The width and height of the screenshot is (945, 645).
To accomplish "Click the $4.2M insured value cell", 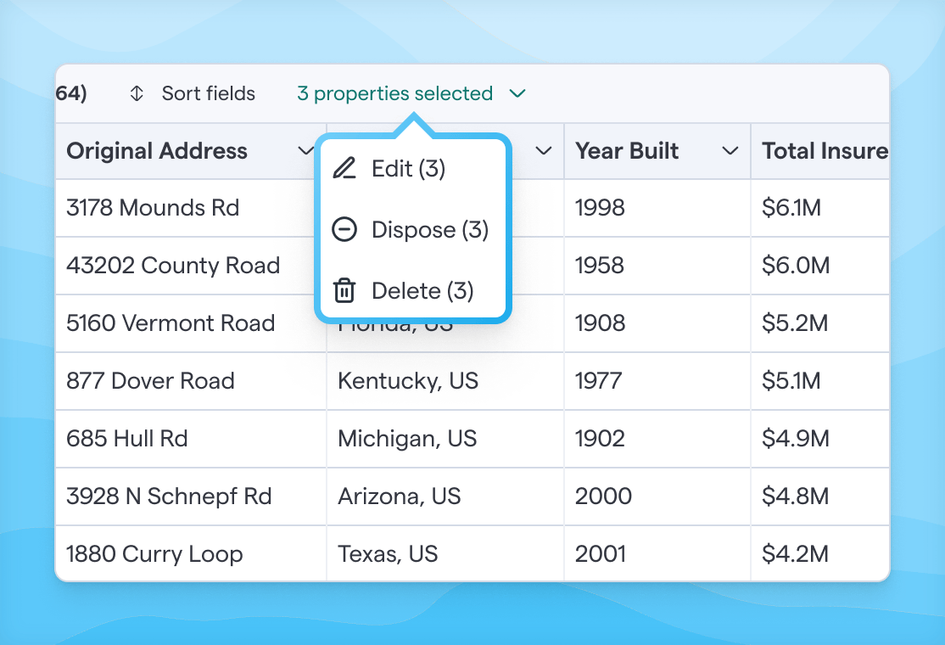I will click(x=795, y=554).
